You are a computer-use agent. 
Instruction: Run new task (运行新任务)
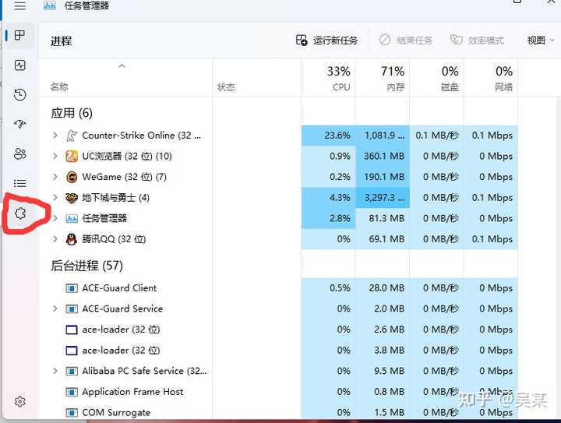(326, 40)
